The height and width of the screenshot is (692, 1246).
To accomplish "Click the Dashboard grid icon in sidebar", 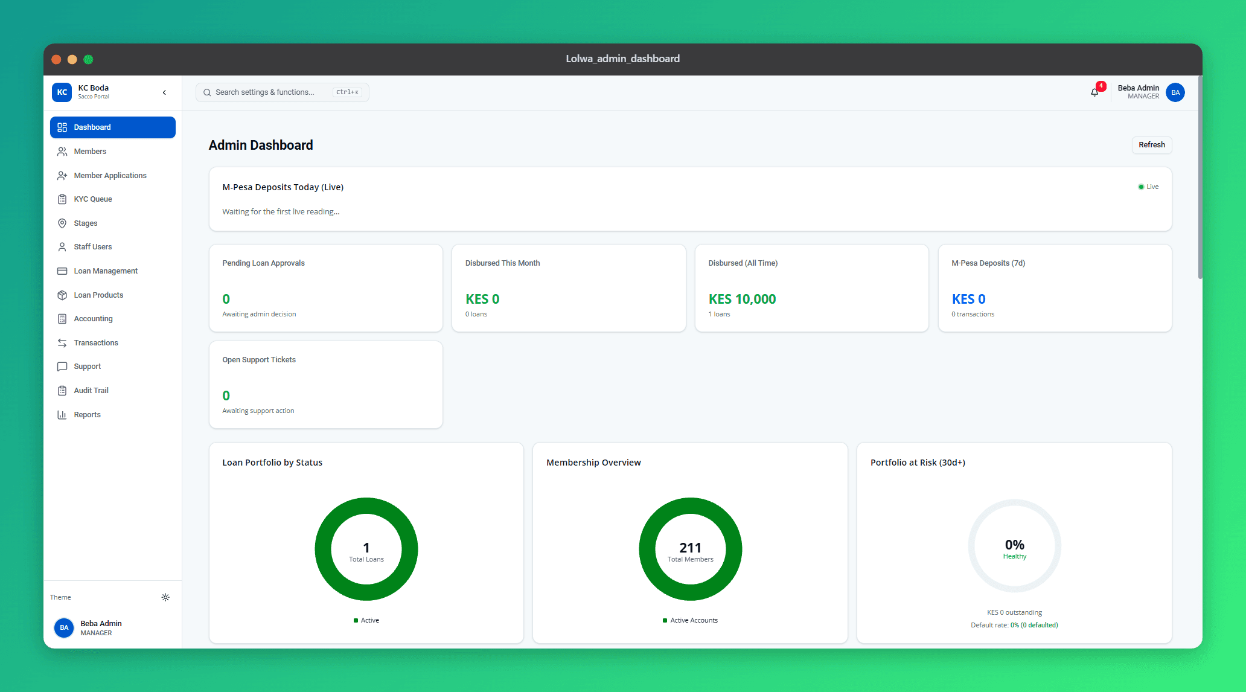I will (x=62, y=127).
